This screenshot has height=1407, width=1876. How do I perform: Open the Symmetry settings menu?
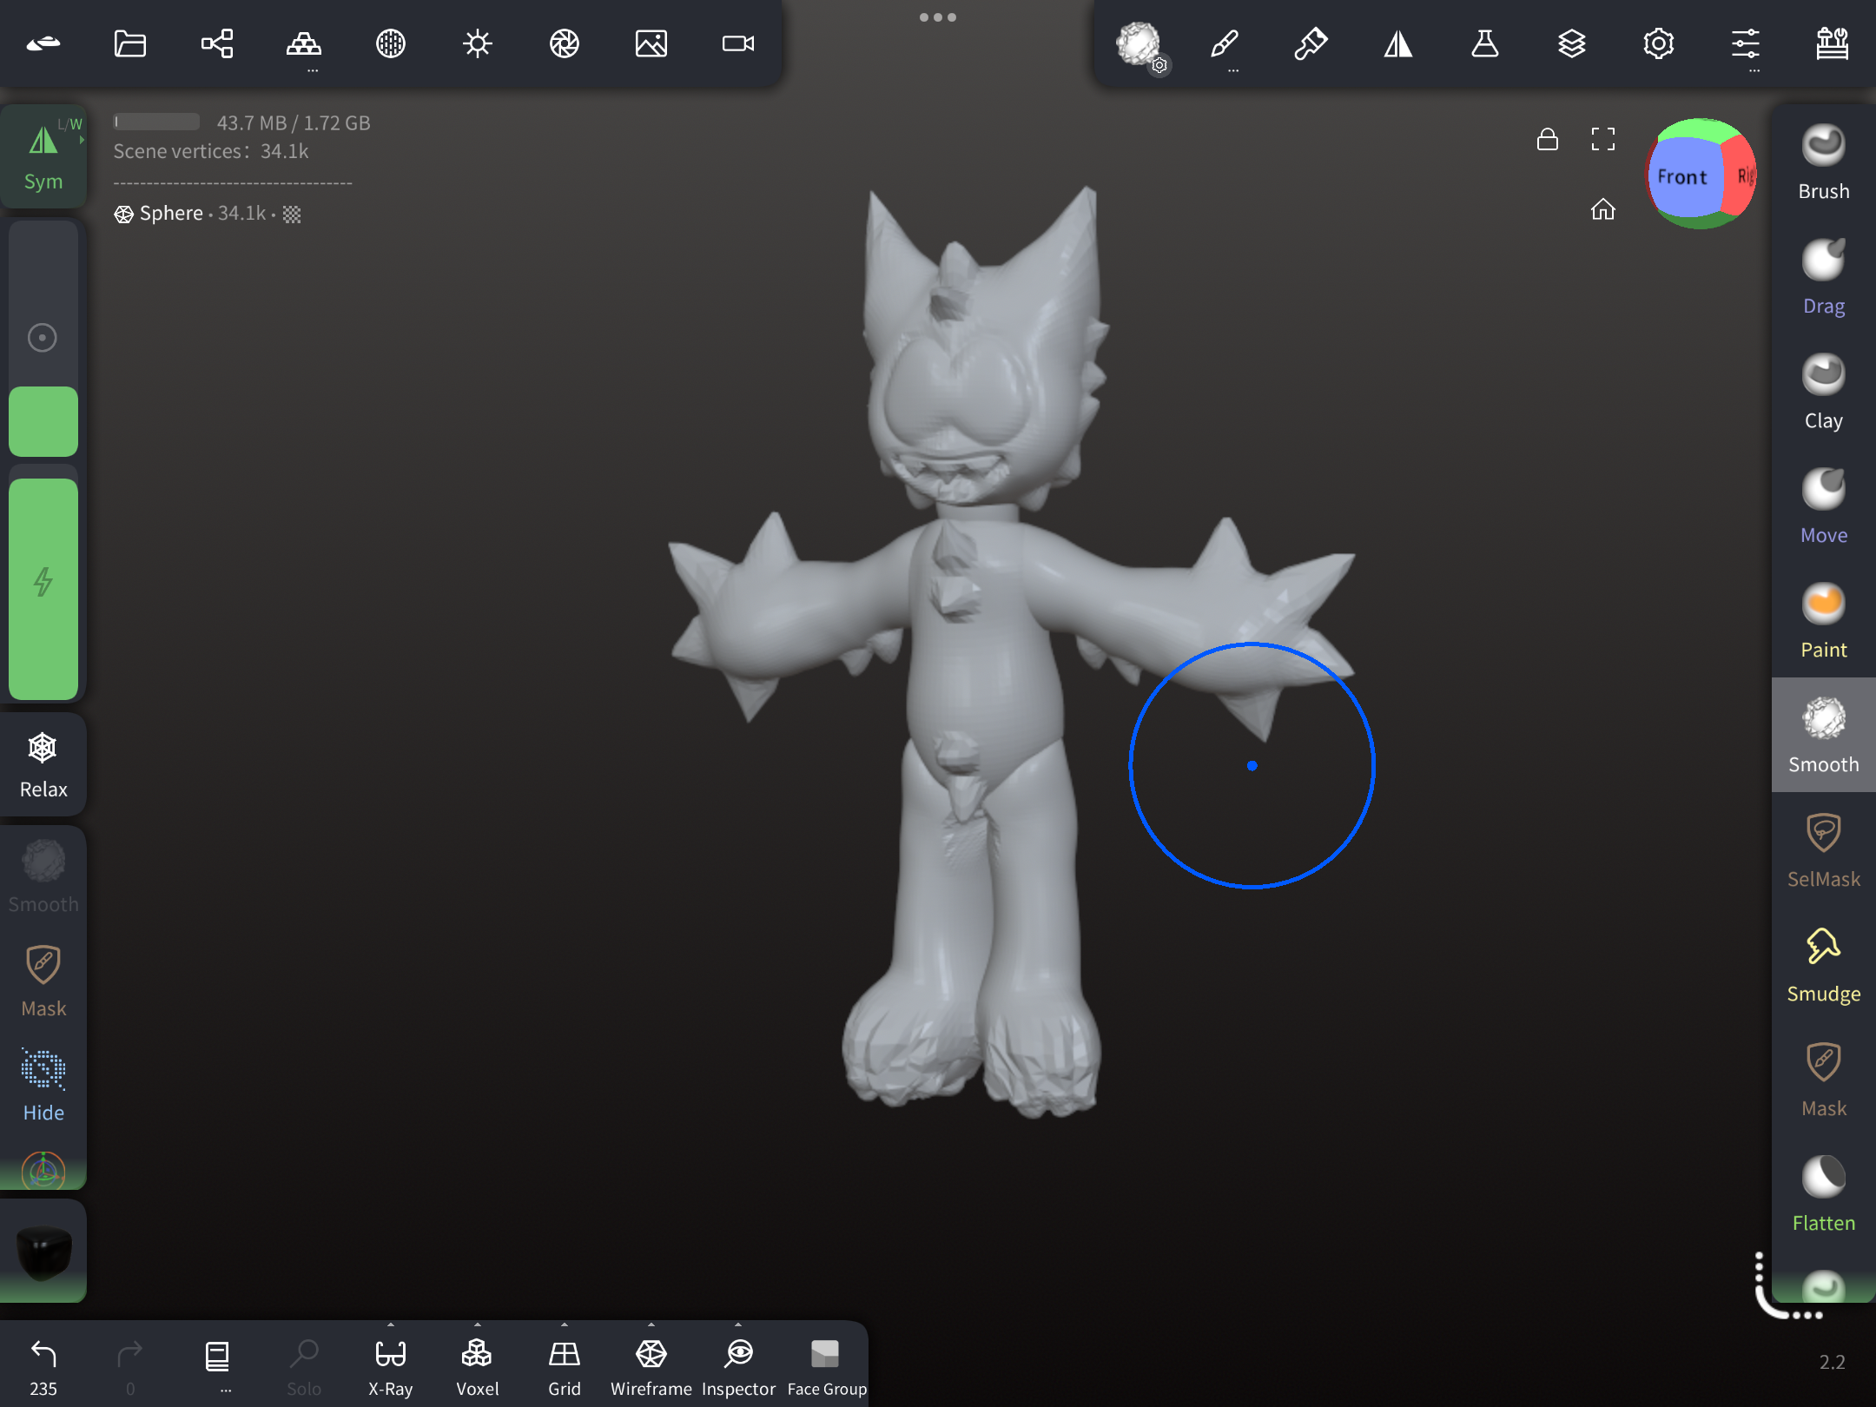1398,43
